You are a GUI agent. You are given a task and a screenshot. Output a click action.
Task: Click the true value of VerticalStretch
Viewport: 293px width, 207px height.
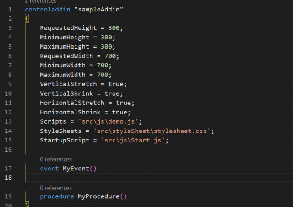(x=115, y=84)
